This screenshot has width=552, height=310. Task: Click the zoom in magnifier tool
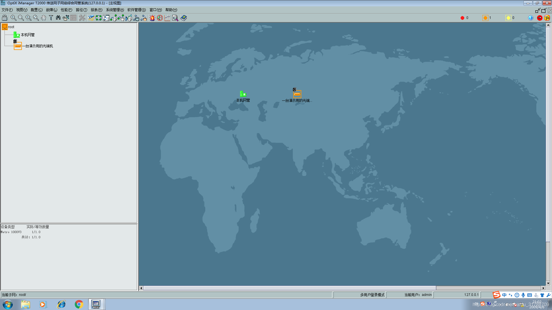coord(13,18)
